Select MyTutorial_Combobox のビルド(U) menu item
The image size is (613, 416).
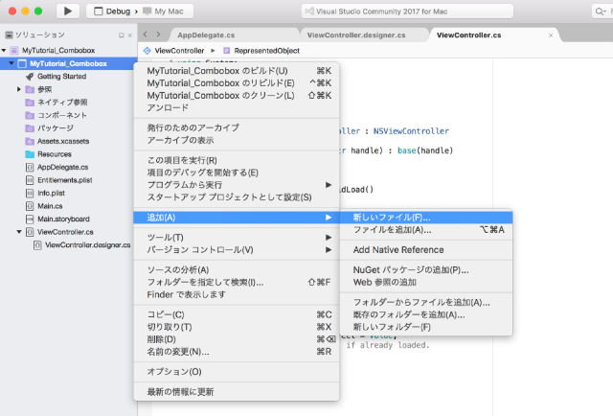(x=237, y=71)
